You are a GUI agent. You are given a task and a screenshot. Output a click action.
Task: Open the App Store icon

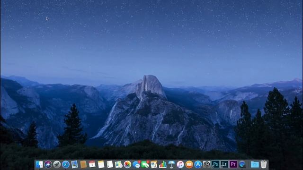pyautogui.click(x=198, y=164)
